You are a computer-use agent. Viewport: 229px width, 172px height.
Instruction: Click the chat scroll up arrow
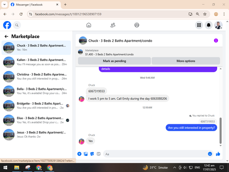pyautogui.click(x=220, y=69)
